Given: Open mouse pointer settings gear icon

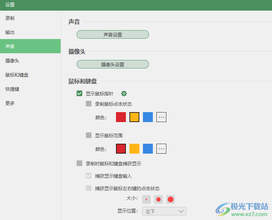Looking at the screenshot, I should pyautogui.click(x=124, y=94).
